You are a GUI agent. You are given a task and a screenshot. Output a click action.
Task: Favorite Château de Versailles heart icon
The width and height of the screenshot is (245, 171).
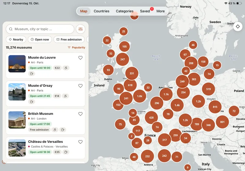point(80,142)
